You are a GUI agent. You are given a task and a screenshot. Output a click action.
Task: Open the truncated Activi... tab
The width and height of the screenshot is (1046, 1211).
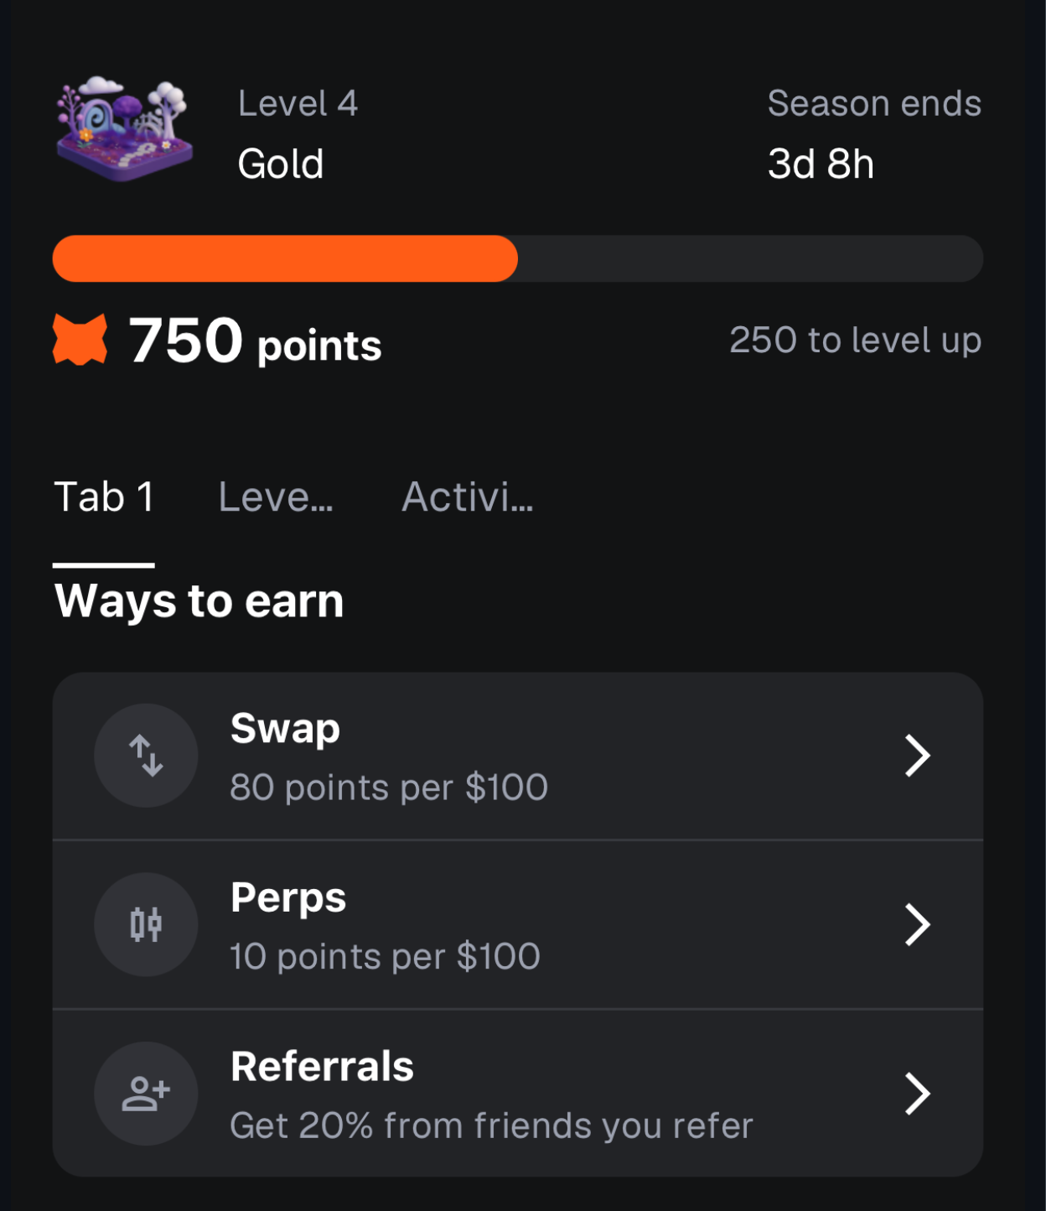tap(467, 497)
